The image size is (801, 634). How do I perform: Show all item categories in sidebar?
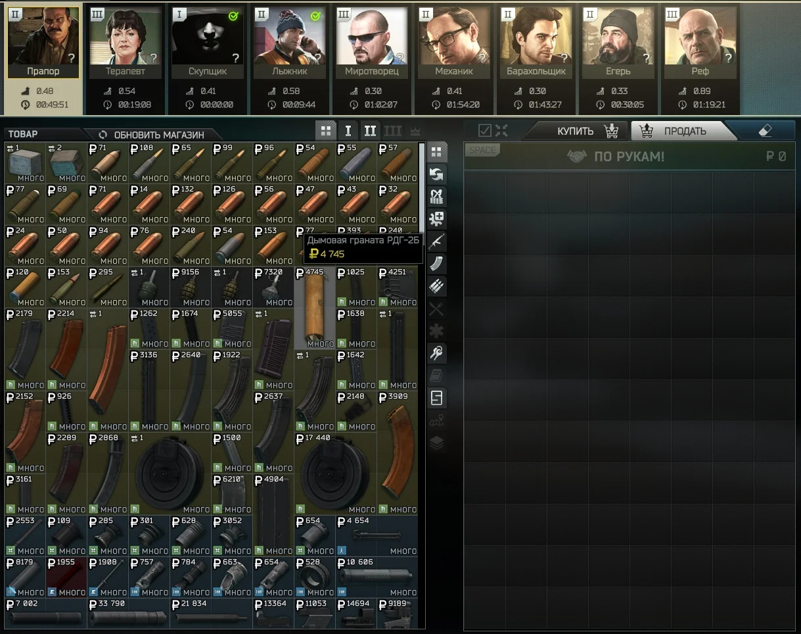click(436, 153)
